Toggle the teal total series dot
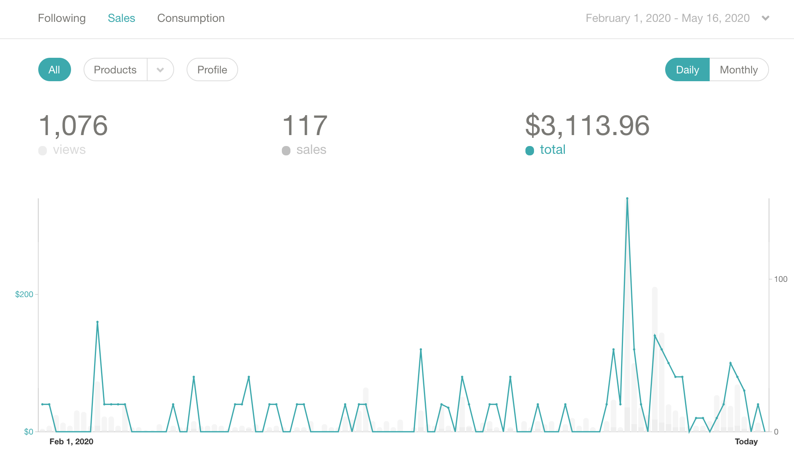 click(x=530, y=151)
